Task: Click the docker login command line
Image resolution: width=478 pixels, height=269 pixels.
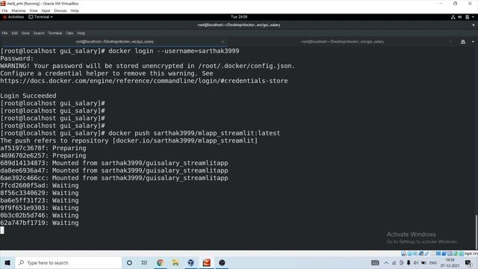Action: [x=119, y=51]
